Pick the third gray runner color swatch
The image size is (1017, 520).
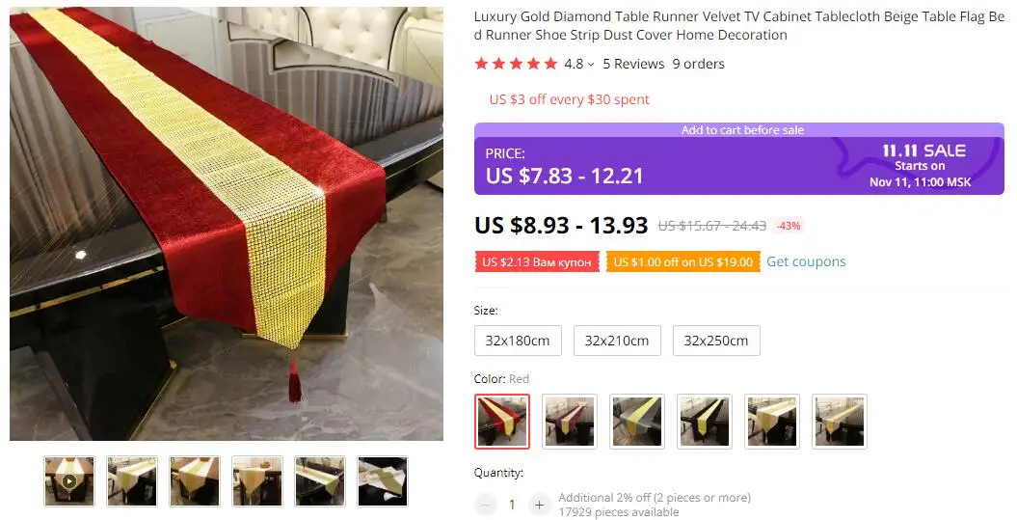pos(637,422)
